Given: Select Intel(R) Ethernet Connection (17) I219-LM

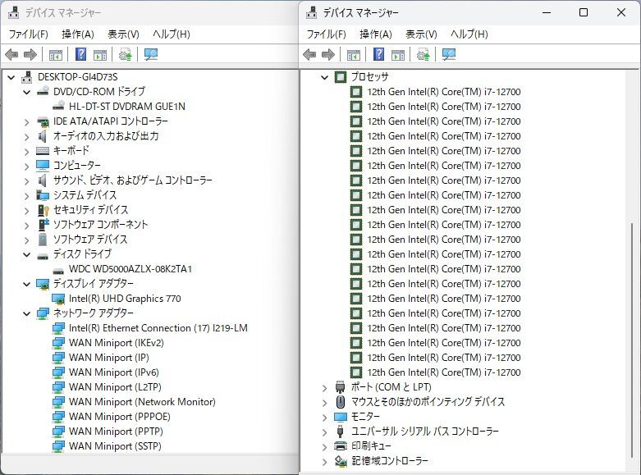Looking at the screenshot, I should click(158, 328).
